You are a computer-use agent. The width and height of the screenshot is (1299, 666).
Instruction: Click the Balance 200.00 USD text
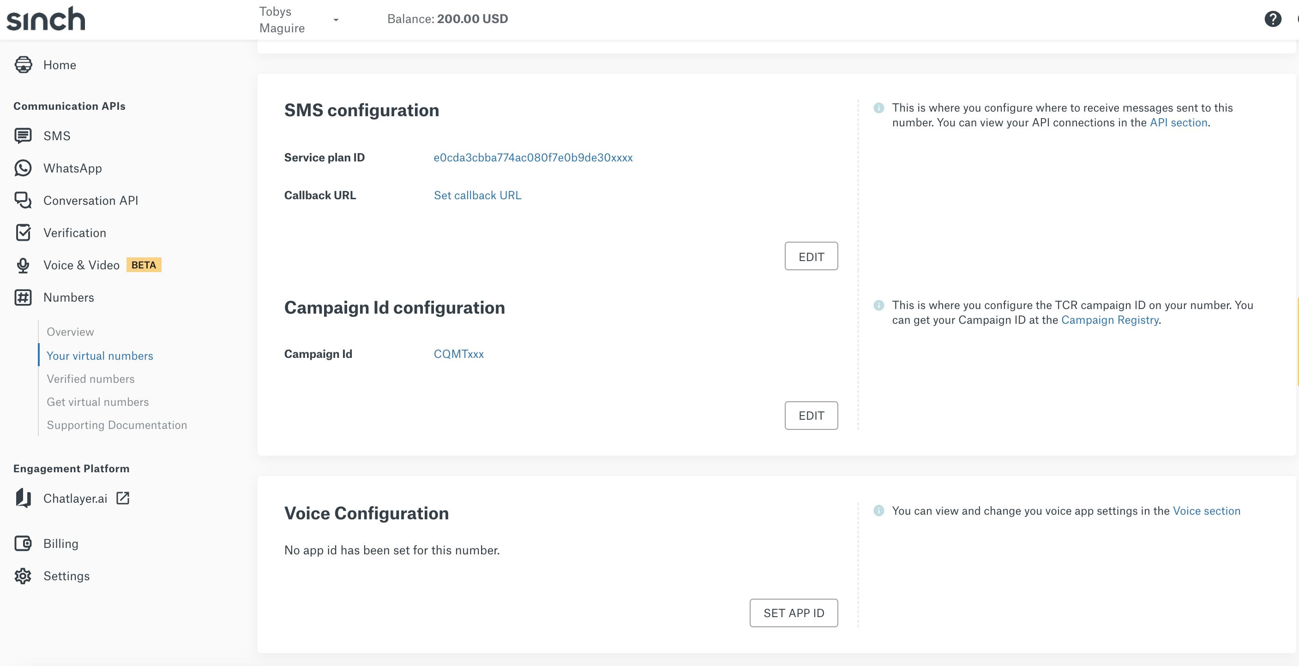447,19
